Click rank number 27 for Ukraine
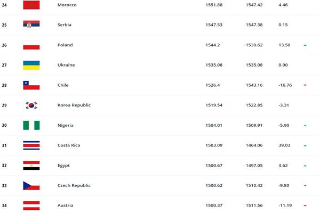This screenshot has height=213, width=320. [4, 65]
